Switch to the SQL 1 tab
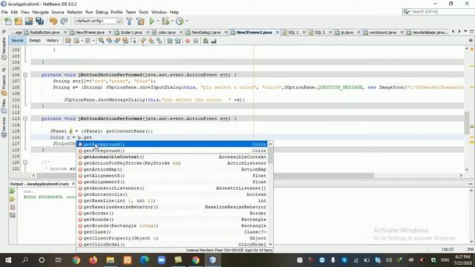Viewport: 475px width, 267px height. point(293,32)
